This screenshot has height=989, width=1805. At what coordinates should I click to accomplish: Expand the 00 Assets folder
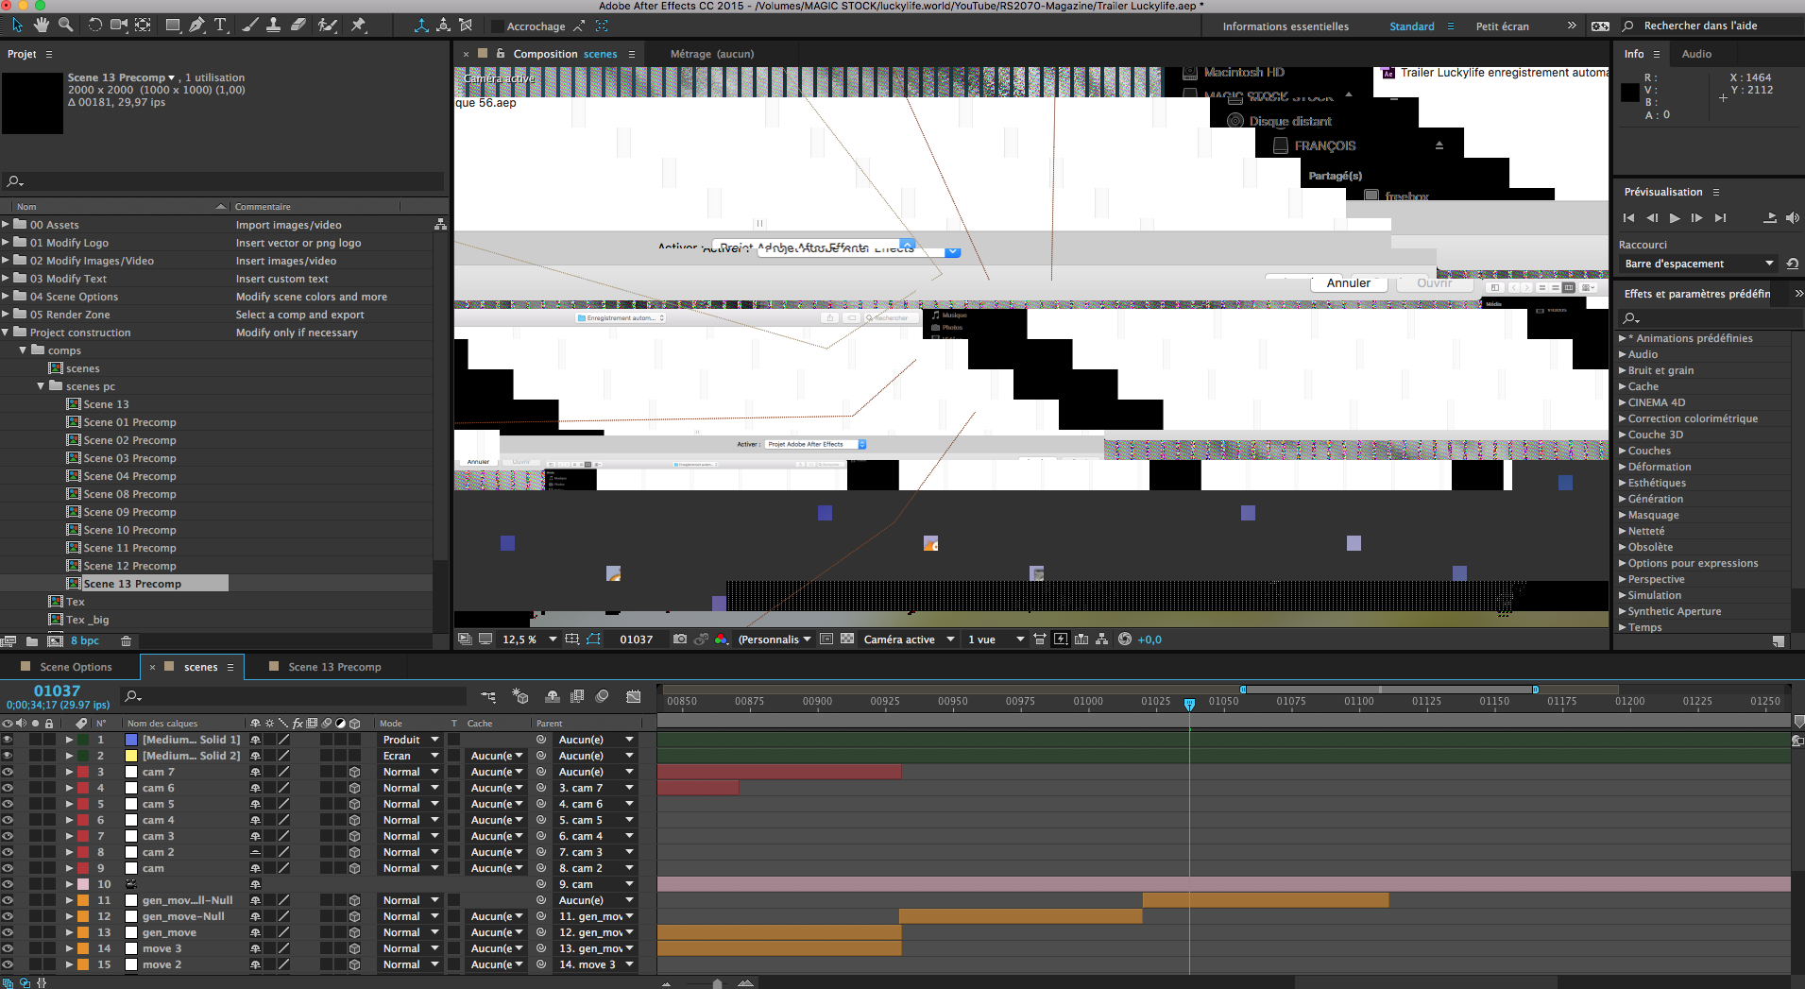pyautogui.click(x=6, y=225)
